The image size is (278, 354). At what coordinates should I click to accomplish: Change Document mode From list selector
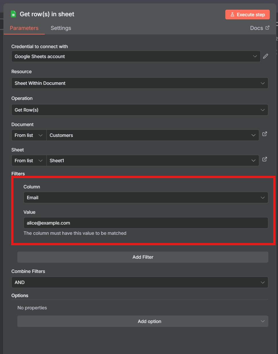(28, 135)
